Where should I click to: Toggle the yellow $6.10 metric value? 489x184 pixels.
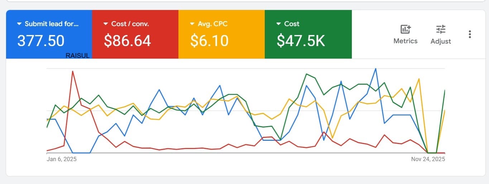pyautogui.click(x=209, y=41)
